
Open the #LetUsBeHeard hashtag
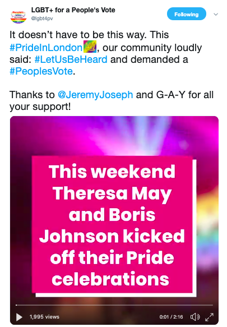point(71,59)
